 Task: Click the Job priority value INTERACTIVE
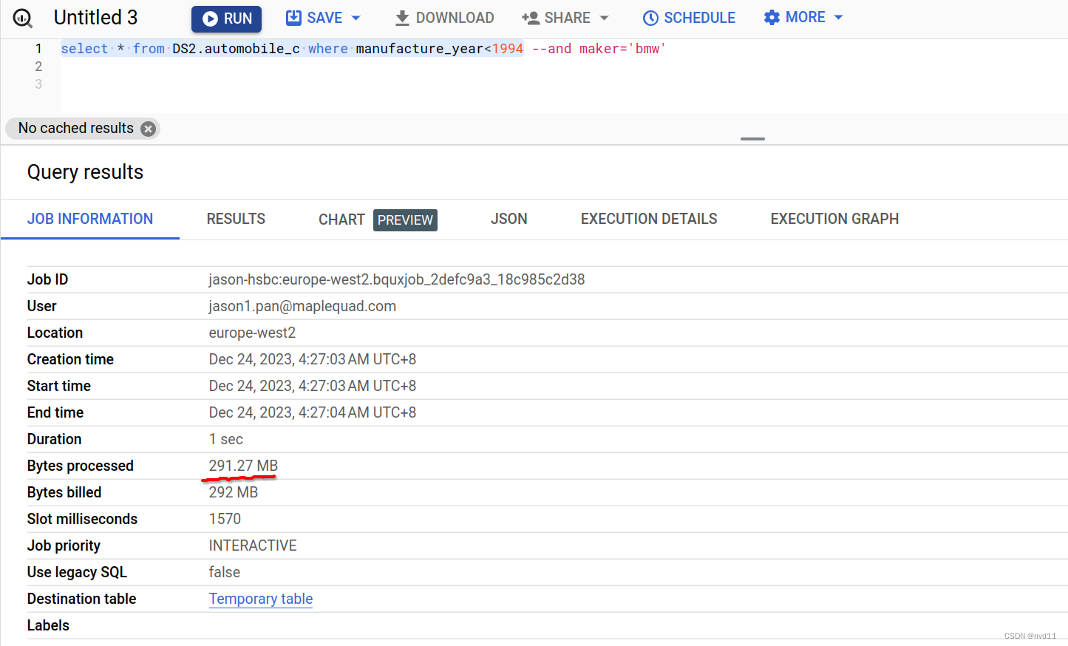pyautogui.click(x=253, y=545)
